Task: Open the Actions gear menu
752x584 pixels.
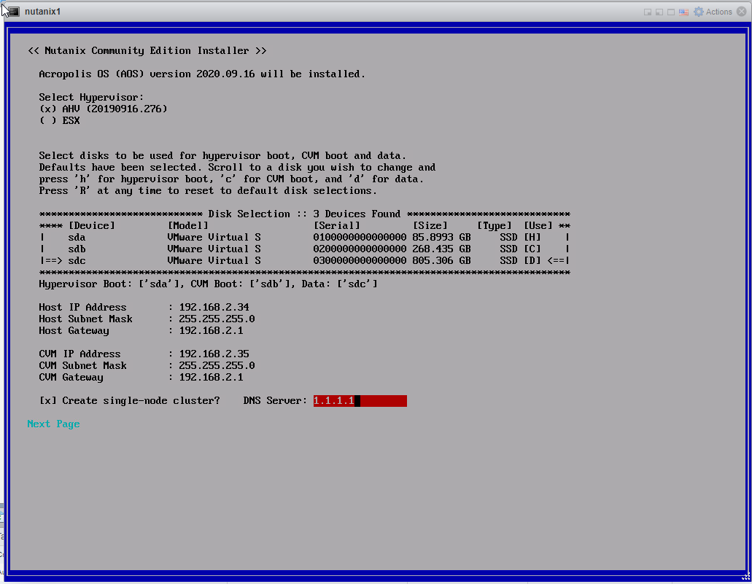Action: pyautogui.click(x=713, y=12)
